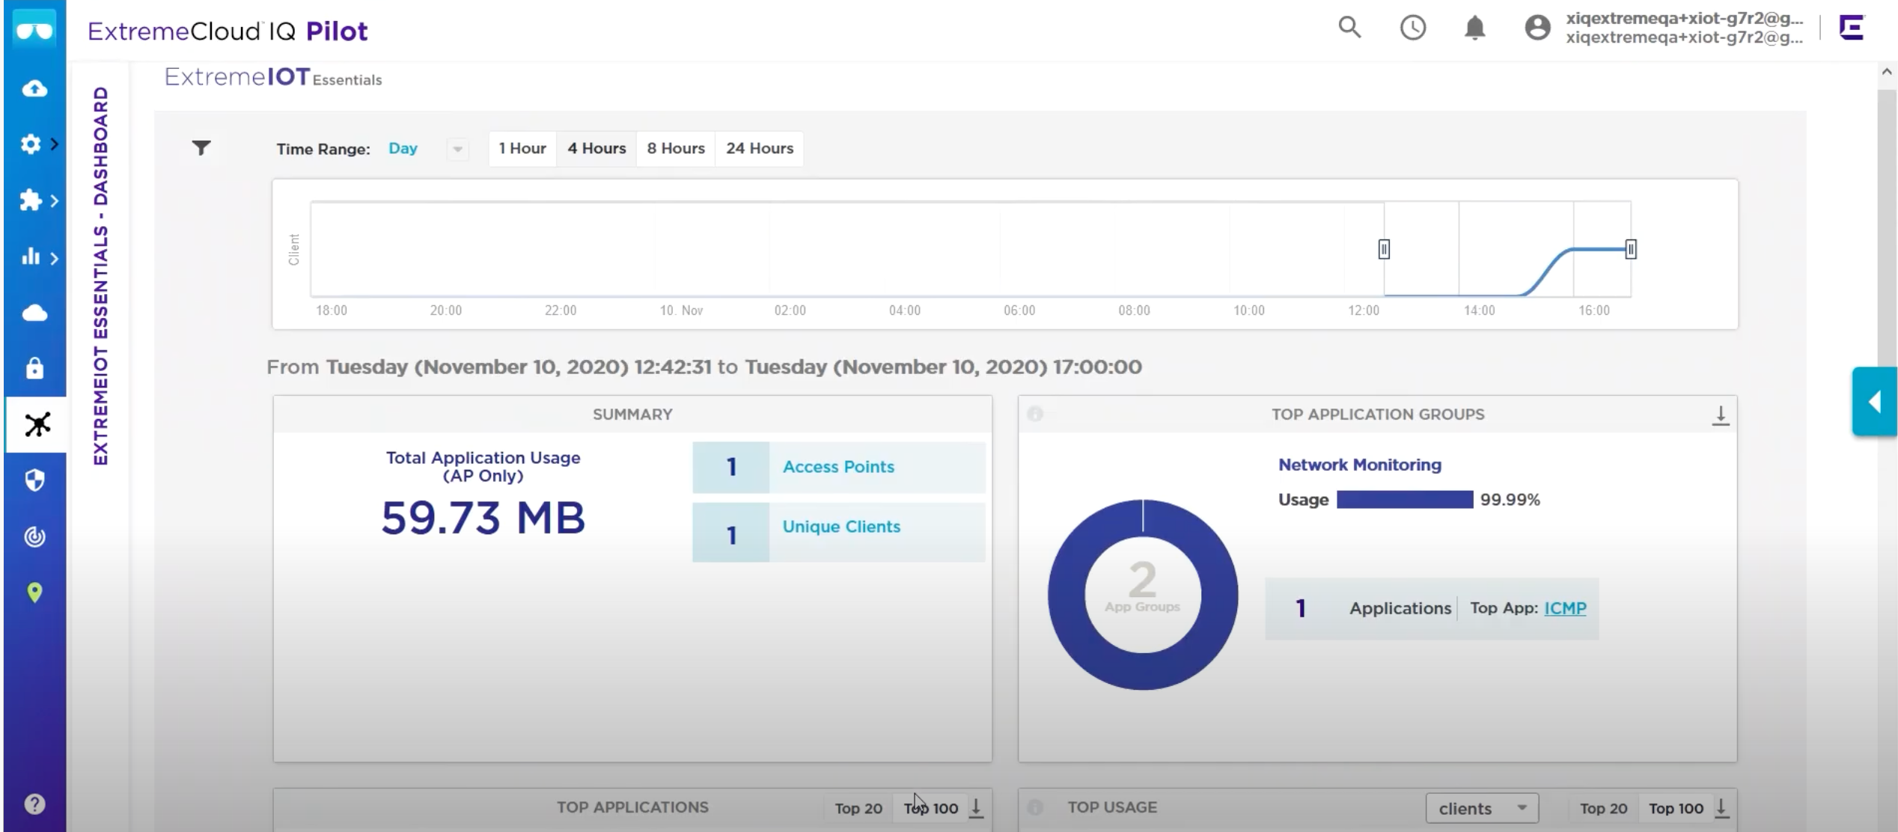The height and width of the screenshot is (832, 1898).
Task: Open the user account avatar icon
Action: pos(1537,28)
